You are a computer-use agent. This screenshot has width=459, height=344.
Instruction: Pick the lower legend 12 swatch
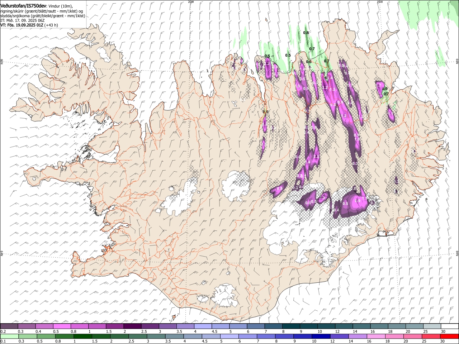339,336
